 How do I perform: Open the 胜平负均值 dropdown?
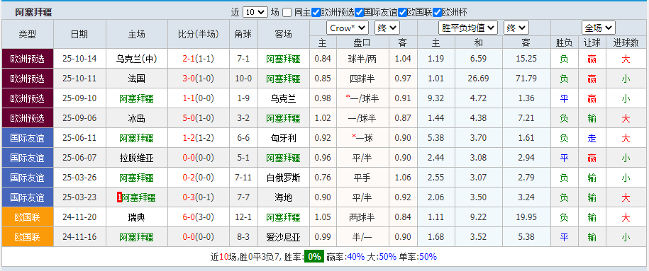point(467,28)
